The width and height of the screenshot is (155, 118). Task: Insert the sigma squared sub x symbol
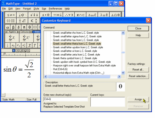[24, 46]
